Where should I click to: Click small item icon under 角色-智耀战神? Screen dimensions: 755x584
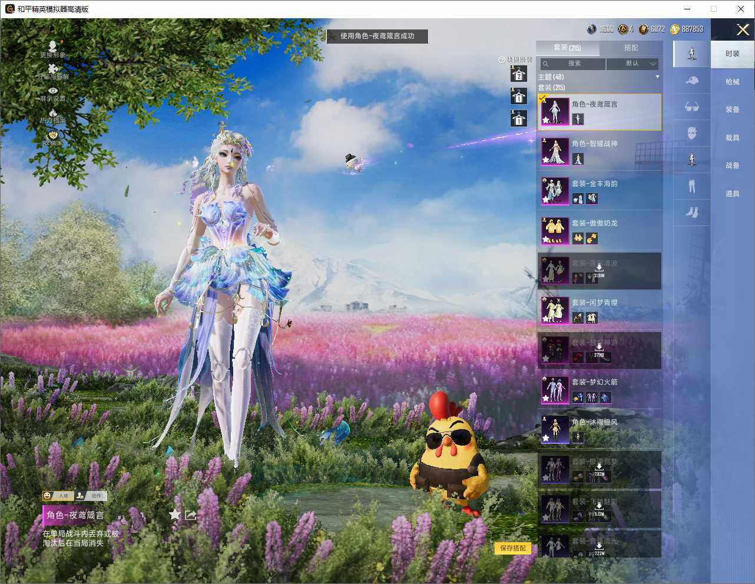(578, 159)
